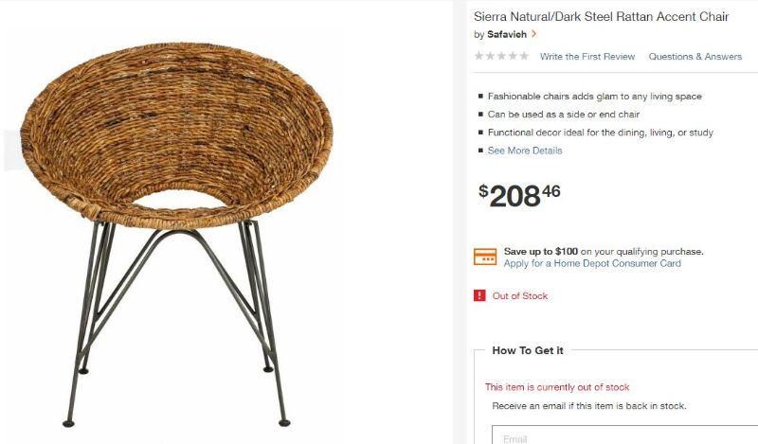The image size is (758, 444).
Task: Click the product title Sierra Rattan Accent Chair
Action: click(601, 17)
